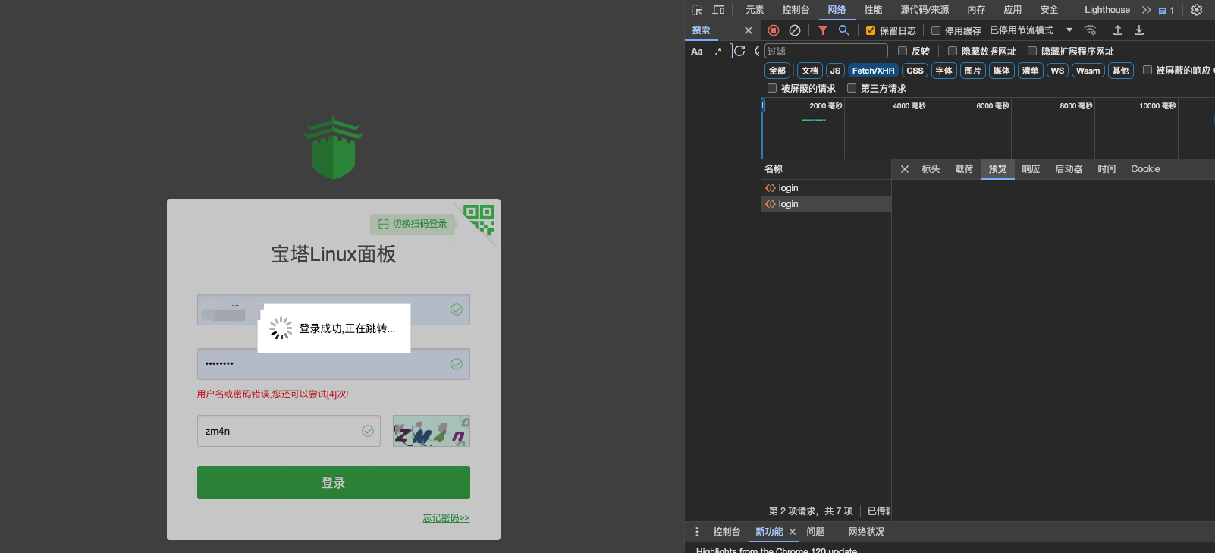Check 被屏蔽的请求 option
Viewport: 1215px width, 553px height.
pyautogui.click(x=772, y=88)
